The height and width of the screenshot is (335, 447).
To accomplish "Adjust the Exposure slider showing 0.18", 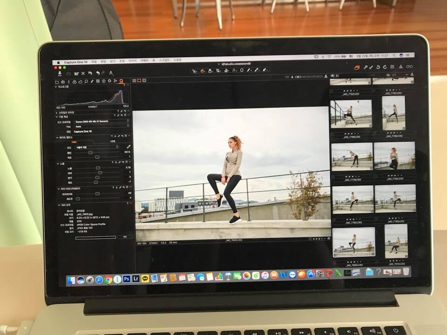I will (x=97, y=168).
